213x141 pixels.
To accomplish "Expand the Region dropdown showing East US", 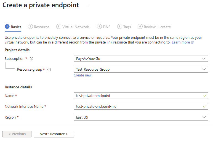I will coord(141,117).
